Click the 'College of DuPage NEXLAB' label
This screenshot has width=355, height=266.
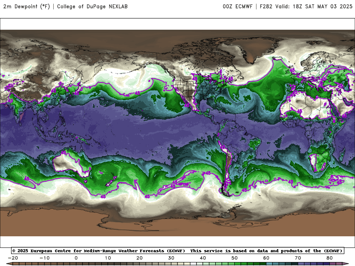[x=92, y=7]
